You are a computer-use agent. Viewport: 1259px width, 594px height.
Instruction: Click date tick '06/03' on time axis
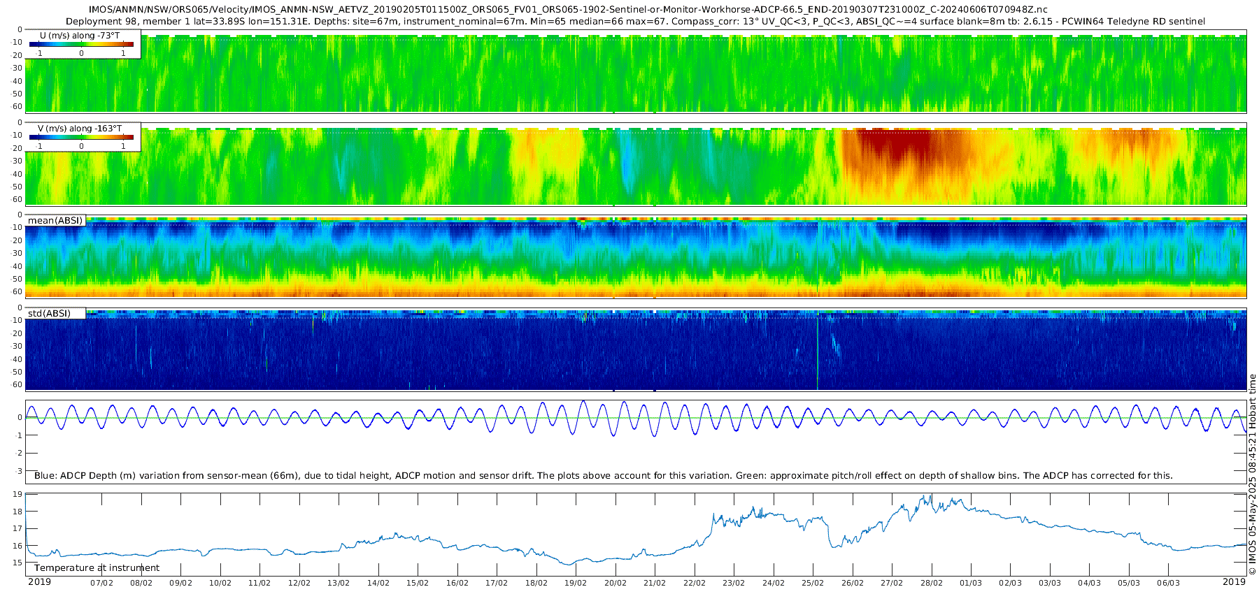(1169, 583)
